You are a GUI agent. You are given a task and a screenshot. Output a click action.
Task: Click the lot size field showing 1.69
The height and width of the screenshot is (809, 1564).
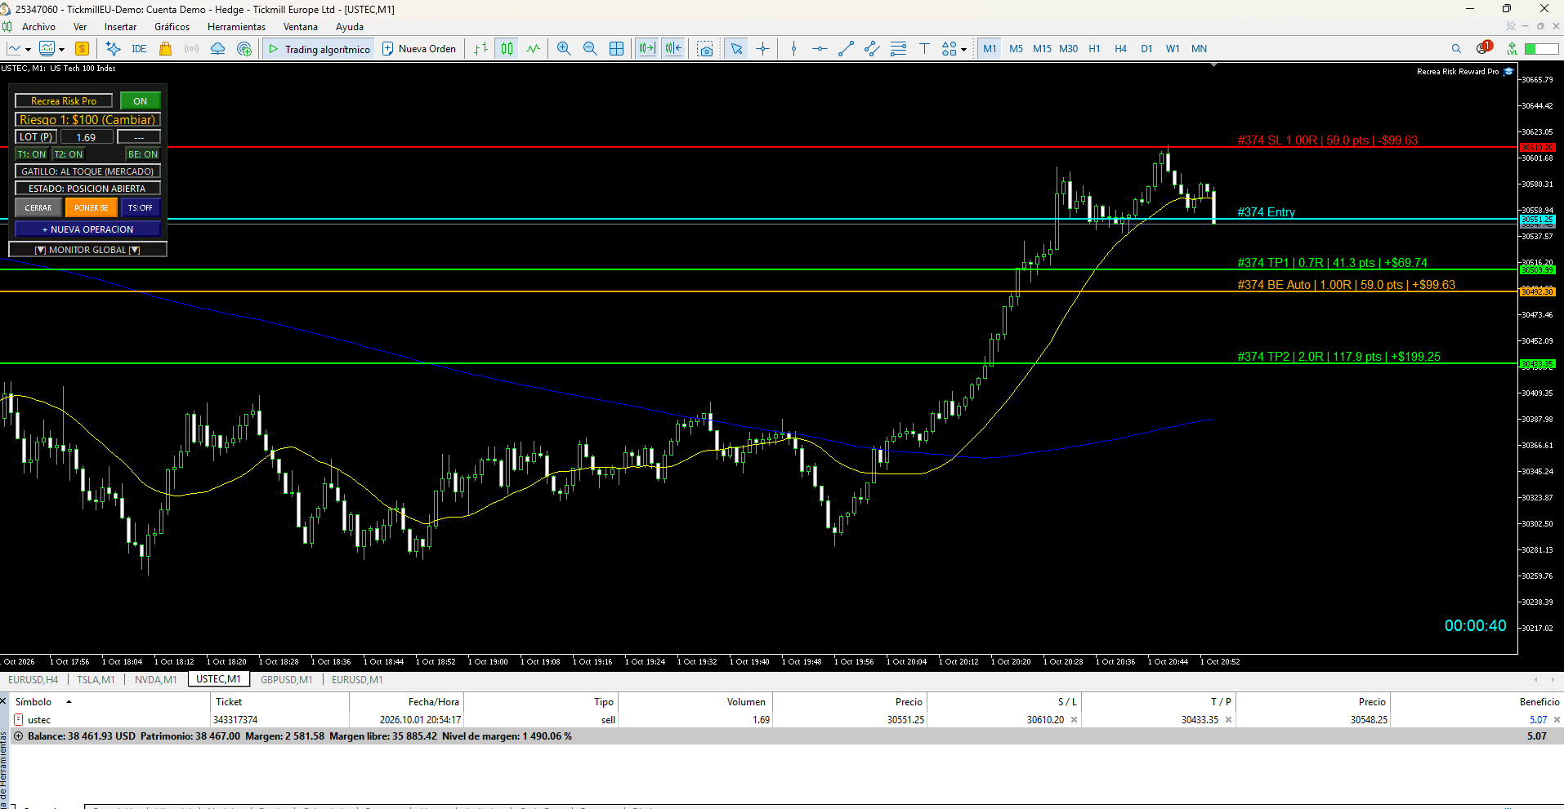[x=86, y=137]
